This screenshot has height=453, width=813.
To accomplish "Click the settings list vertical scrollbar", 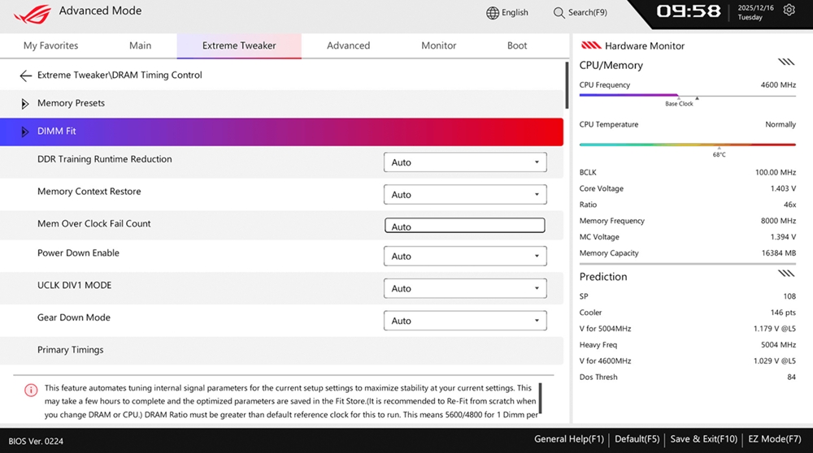I will [x=566, y=85].
